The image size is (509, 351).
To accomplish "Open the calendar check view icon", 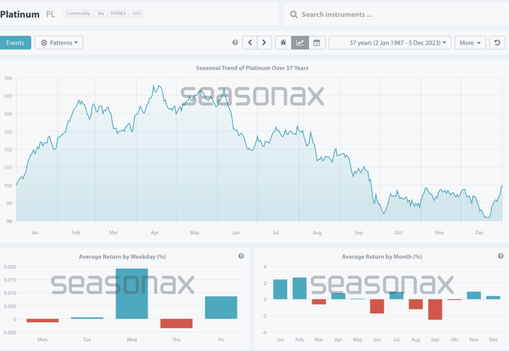I will (317, 43).
